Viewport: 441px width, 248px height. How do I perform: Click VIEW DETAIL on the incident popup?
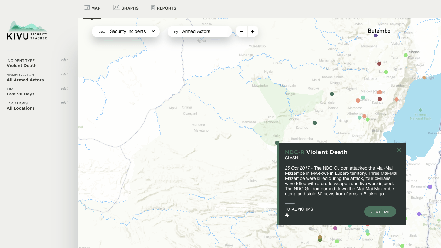(380, 212)
